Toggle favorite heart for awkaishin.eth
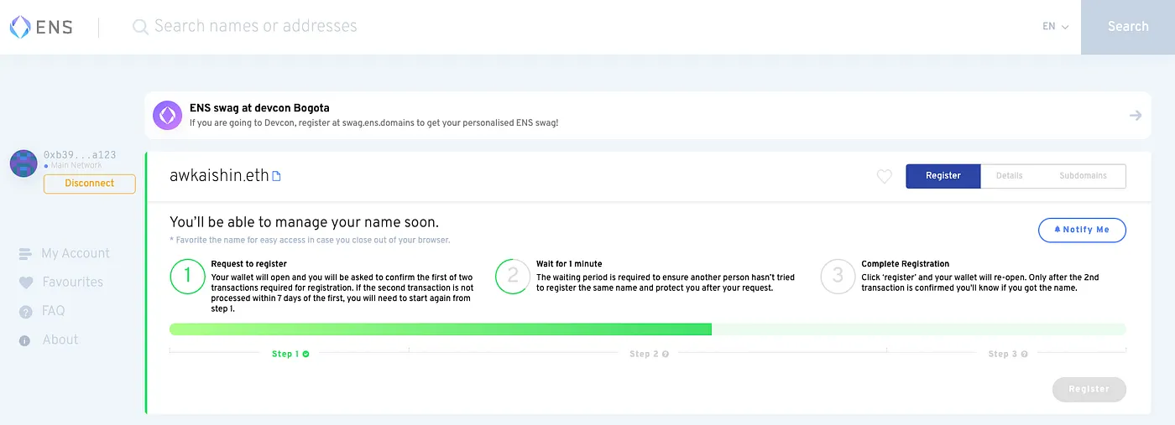 tap(884, 177)
